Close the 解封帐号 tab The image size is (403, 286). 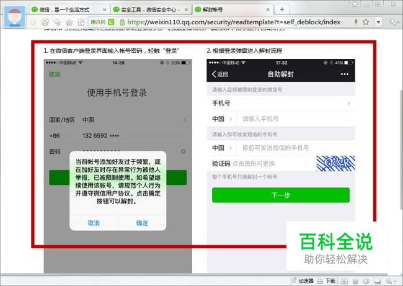pos(268,10)
